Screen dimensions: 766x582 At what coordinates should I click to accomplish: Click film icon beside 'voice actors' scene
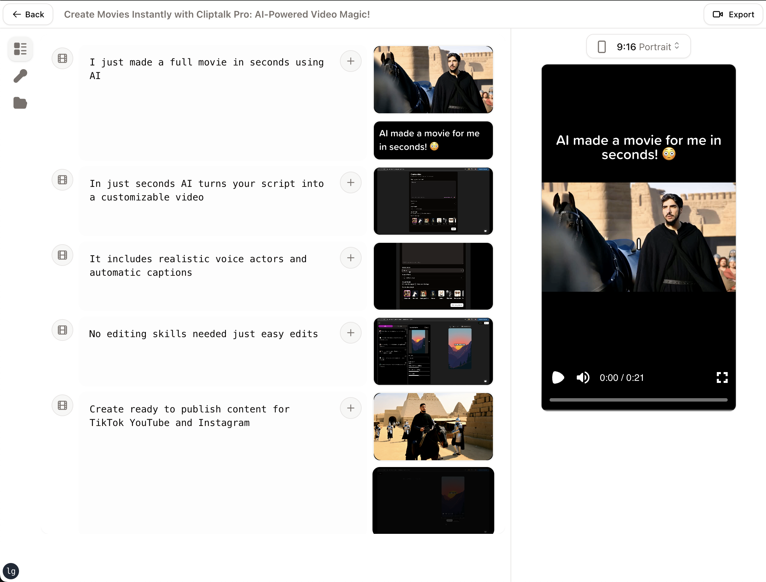pos(62,255)
